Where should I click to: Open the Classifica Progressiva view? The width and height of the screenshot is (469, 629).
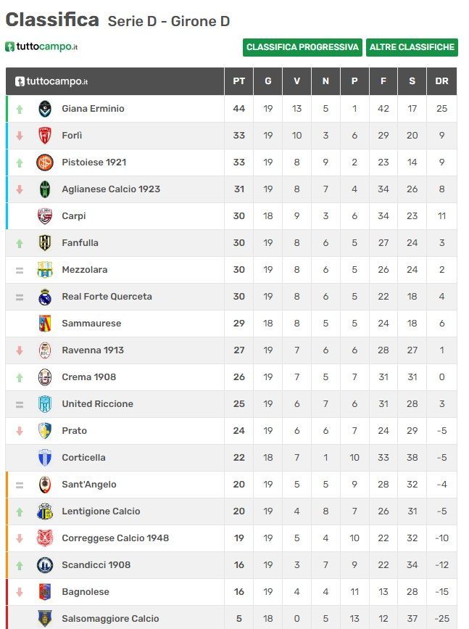(x=302, y=47)
